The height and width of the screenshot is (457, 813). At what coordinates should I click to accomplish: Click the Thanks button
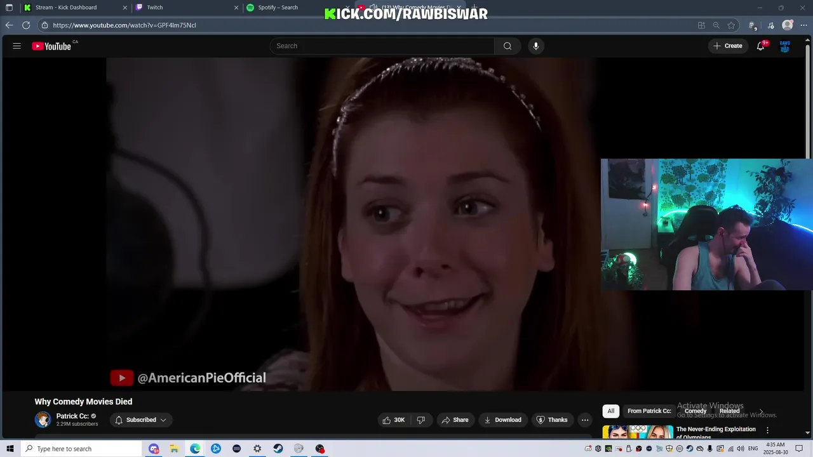pyautogui.click(x=552, y=420)
